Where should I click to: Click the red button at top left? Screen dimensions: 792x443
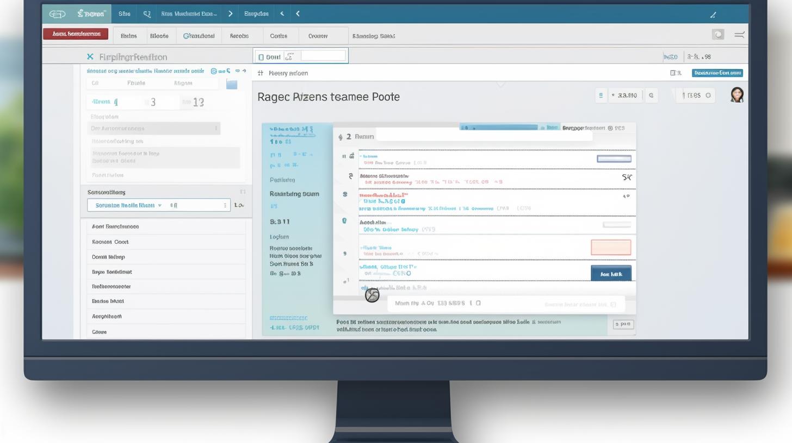click(x=76, y=34)
